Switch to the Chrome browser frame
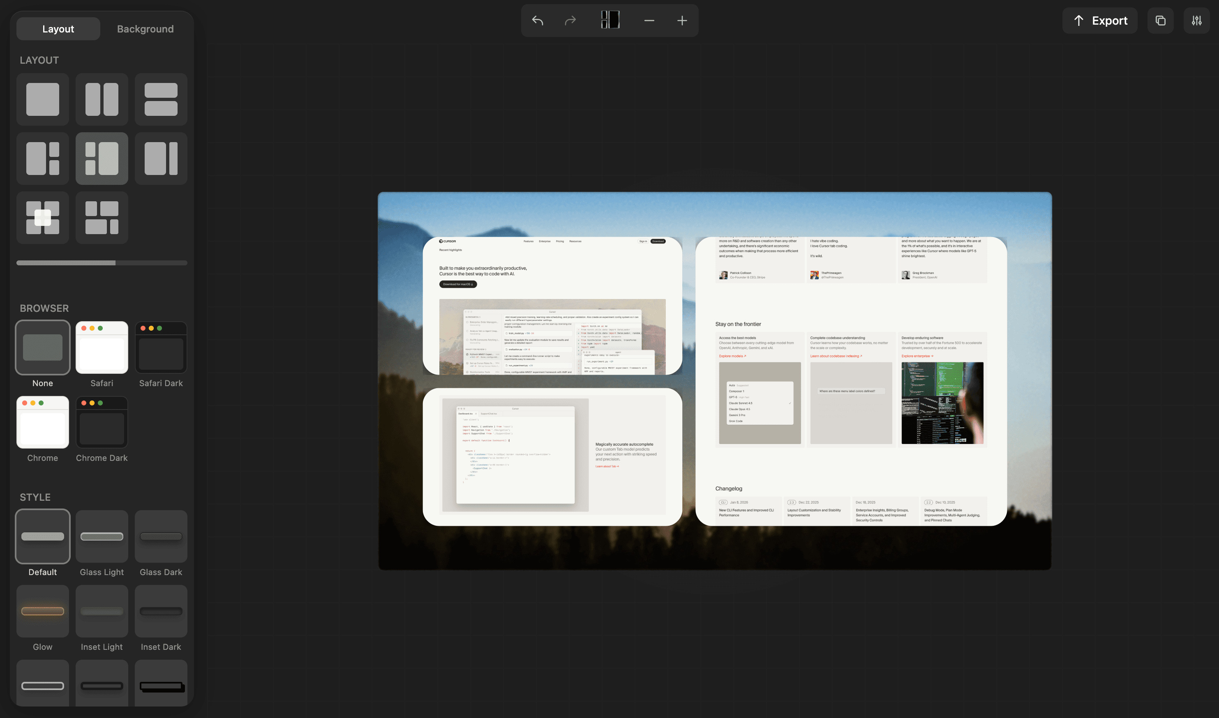The width and height of the screenshot is (1219, 718). pyautogui.click(x=42, y=422)
